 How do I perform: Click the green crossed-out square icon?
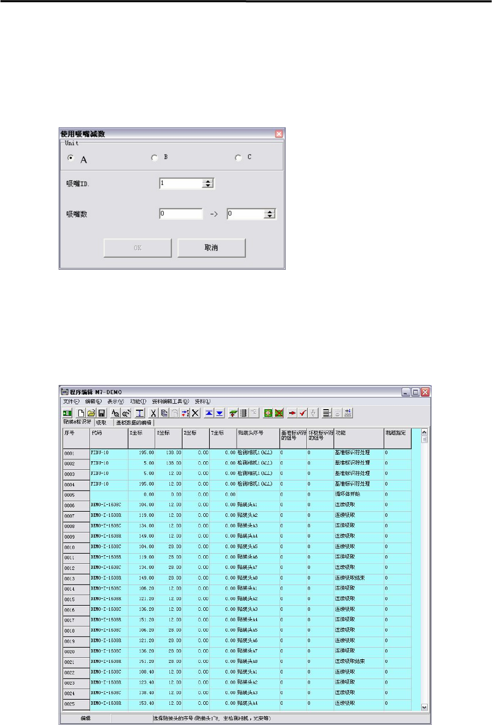coord(279,413)
